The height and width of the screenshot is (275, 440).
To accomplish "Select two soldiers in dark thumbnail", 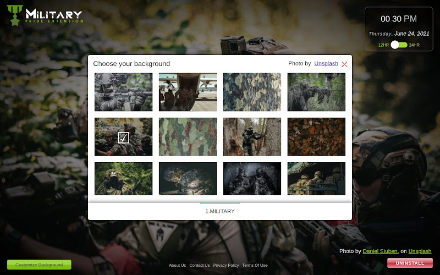I will (x=252, y=178).
